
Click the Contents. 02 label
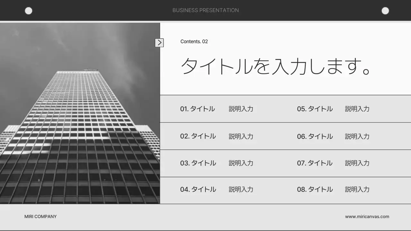[194, 41]
